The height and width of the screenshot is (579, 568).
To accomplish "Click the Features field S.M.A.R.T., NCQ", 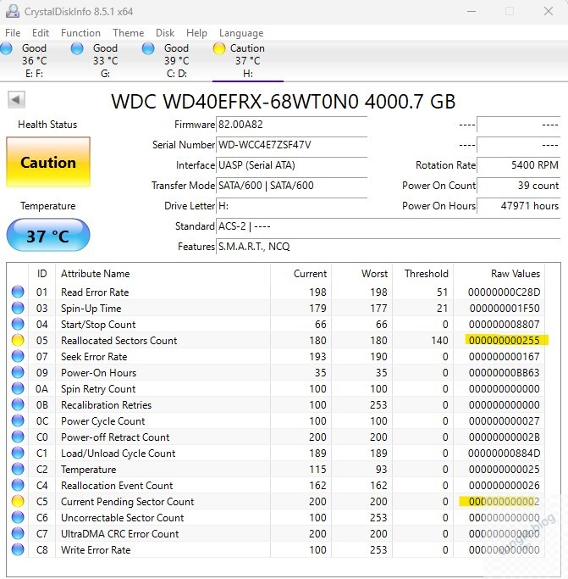I will [388, 247].
